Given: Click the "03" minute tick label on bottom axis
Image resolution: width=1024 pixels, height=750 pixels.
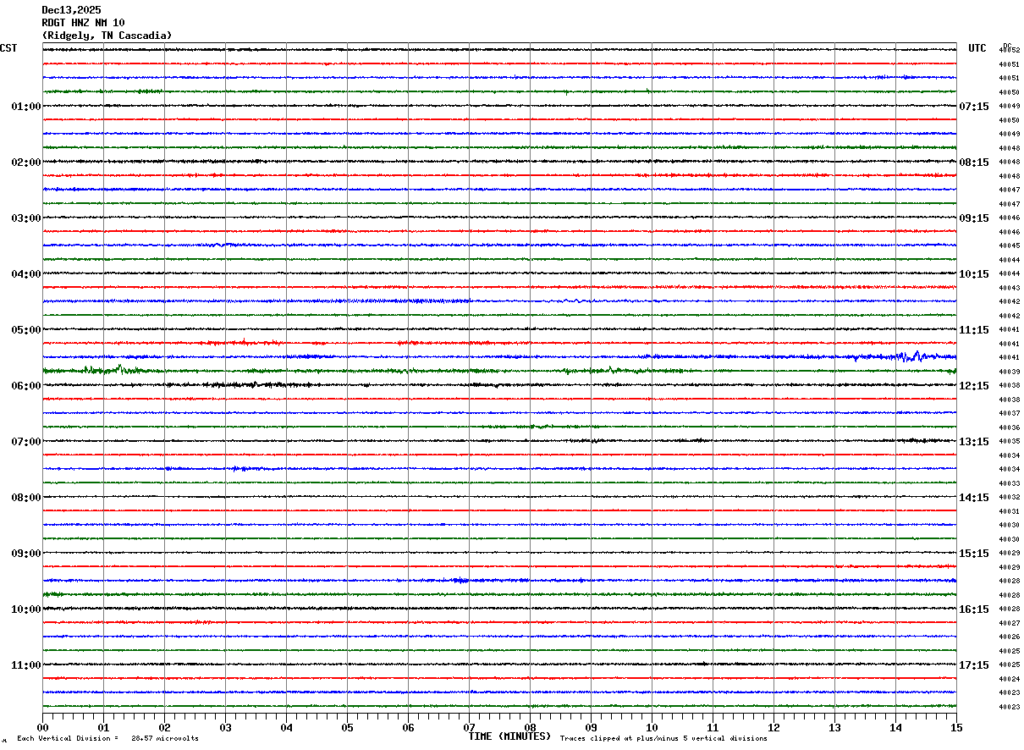Looking at the screenshot, I should 225,727.
